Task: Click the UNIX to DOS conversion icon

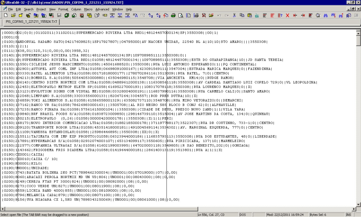Action: click(112, 15)
